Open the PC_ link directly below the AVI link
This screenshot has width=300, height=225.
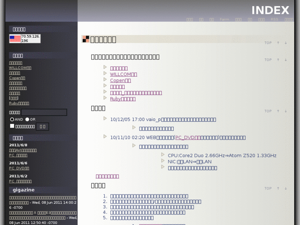click(18, 155)
